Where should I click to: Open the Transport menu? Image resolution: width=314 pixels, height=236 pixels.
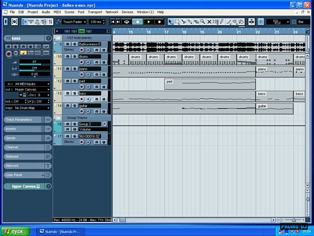point(95,12)
